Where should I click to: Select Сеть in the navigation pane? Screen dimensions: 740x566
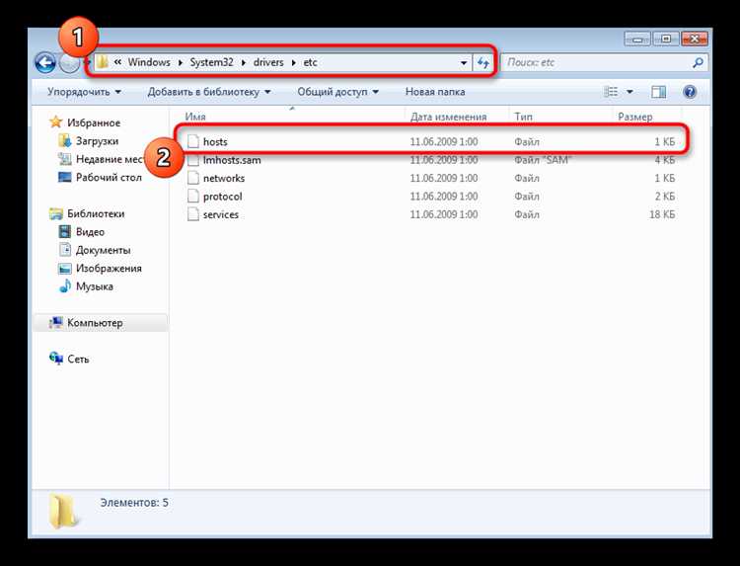78,359
